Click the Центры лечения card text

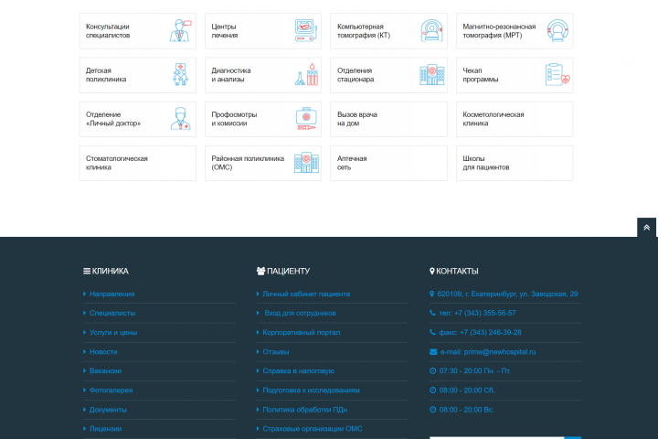[x=225, y=31]
